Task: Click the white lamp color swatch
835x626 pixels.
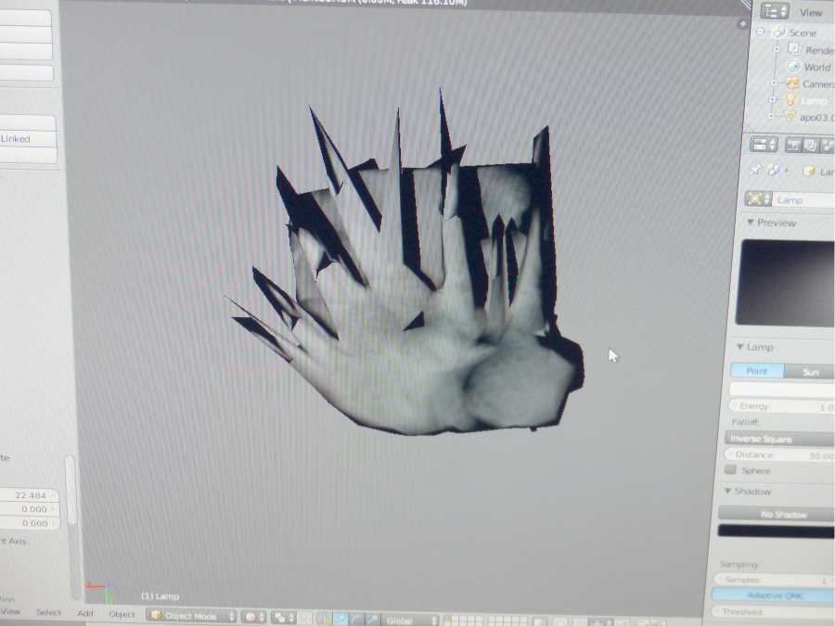Action: click(x=781, y=389)
